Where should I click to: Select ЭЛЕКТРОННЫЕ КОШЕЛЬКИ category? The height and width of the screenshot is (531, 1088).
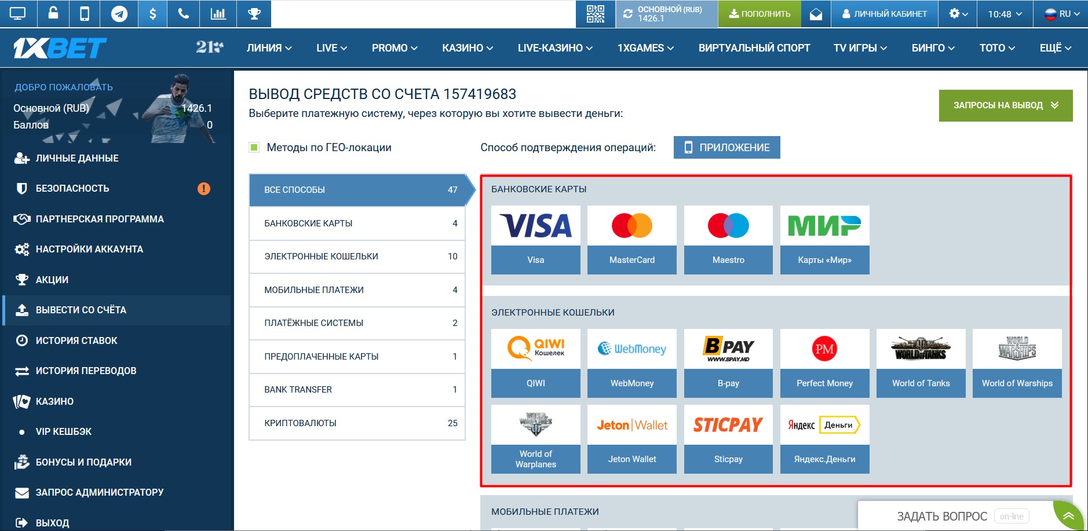click(357, 257)
